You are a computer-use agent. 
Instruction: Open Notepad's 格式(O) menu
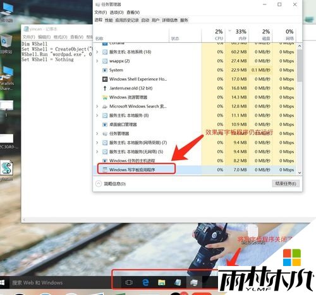(x=60, y=37)
